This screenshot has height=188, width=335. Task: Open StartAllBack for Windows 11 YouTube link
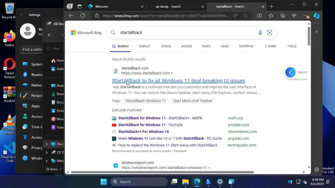pyautogui.click(x=150, y=125)
